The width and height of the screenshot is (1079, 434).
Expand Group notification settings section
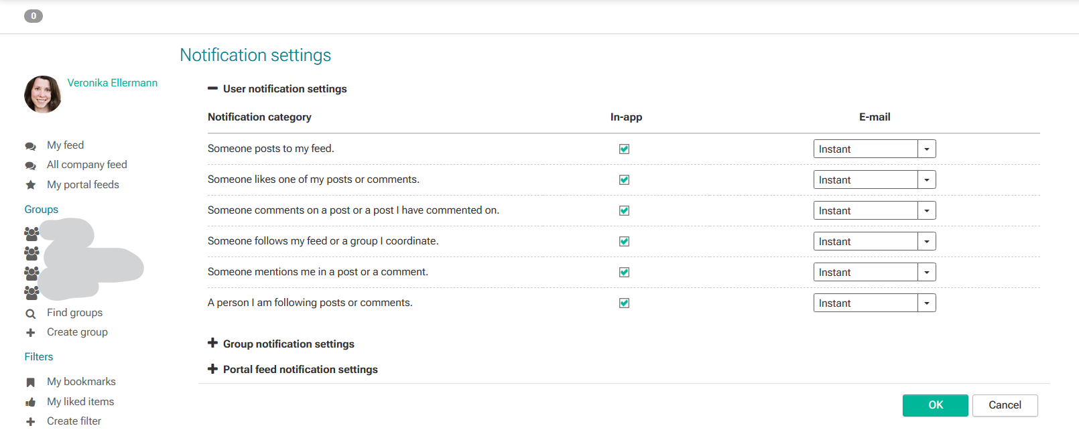[213, 344]
